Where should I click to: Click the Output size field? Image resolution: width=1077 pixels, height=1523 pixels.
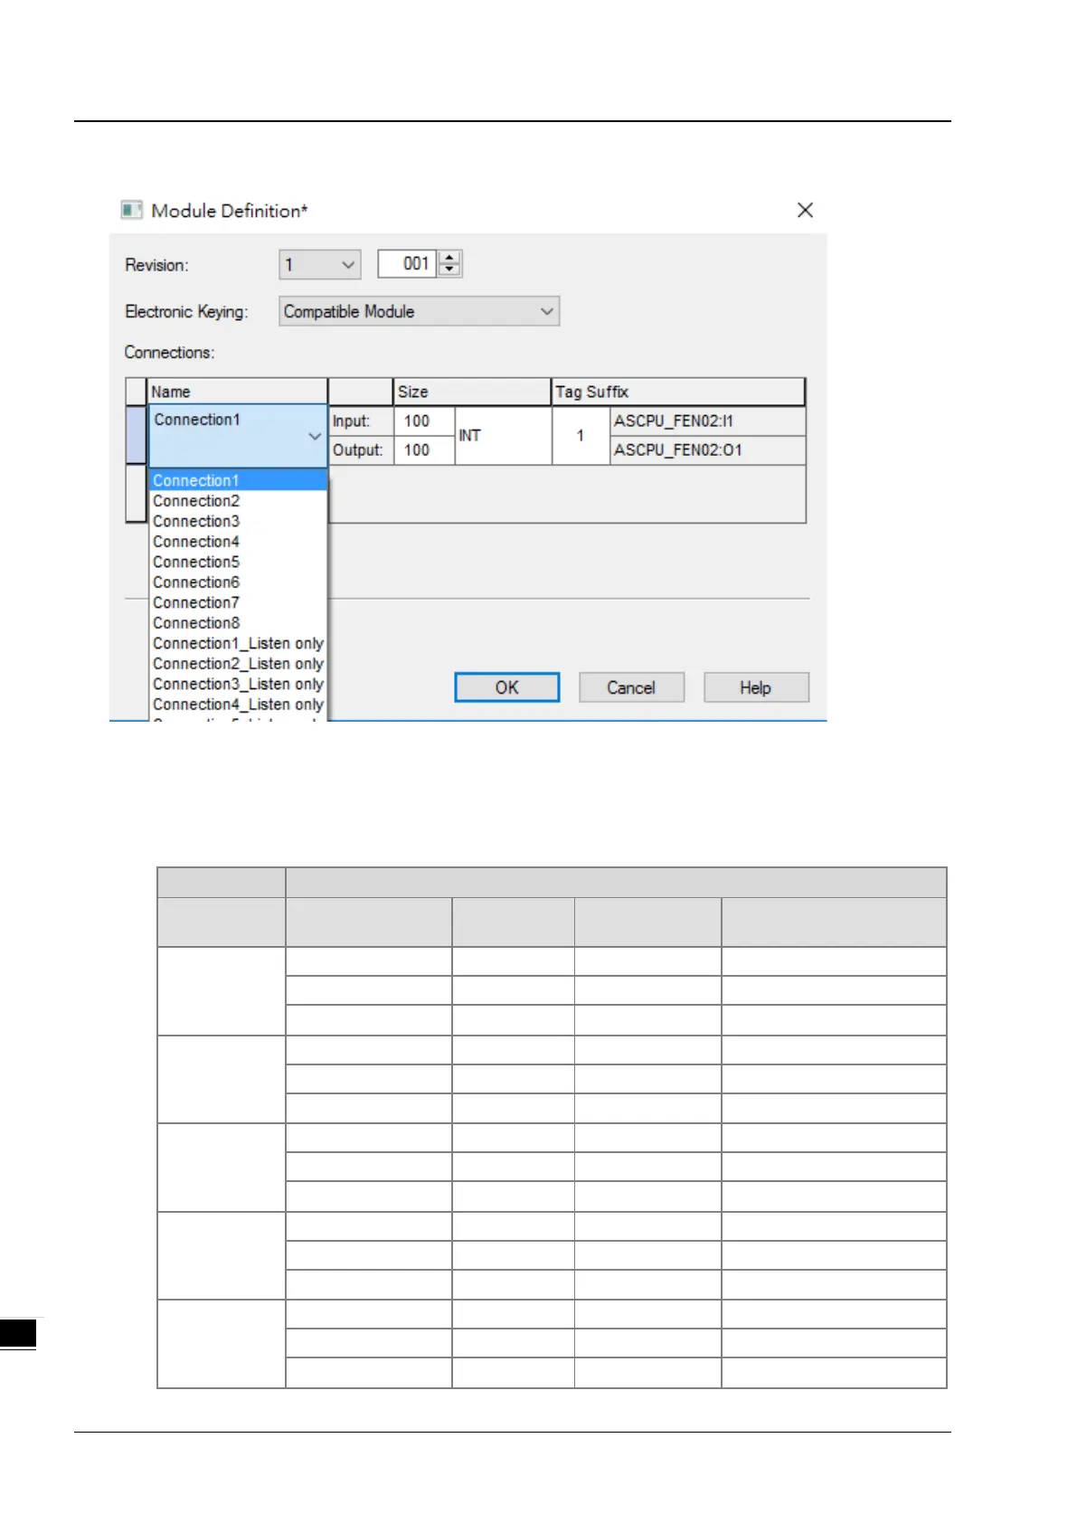coord(424,449)
